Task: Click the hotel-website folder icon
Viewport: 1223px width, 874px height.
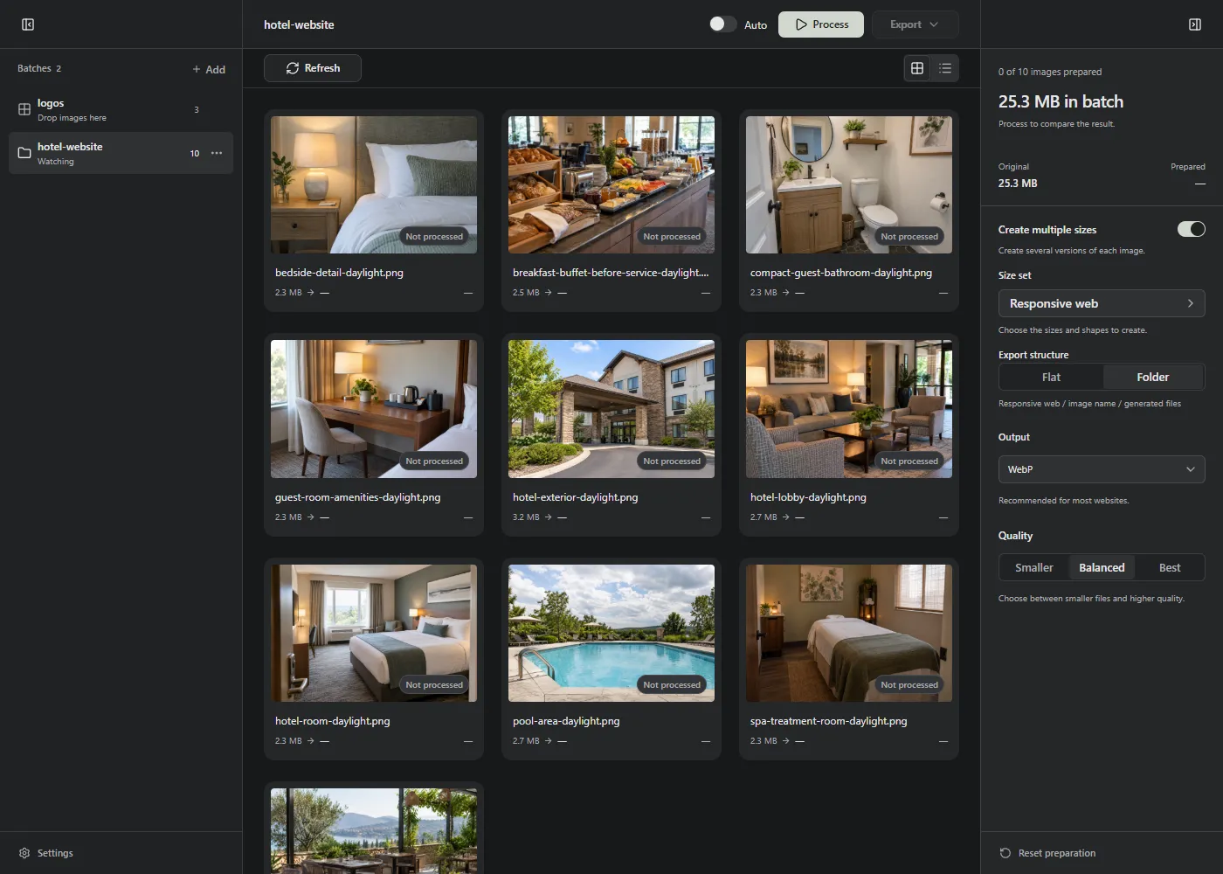Action: pos(24,153)
